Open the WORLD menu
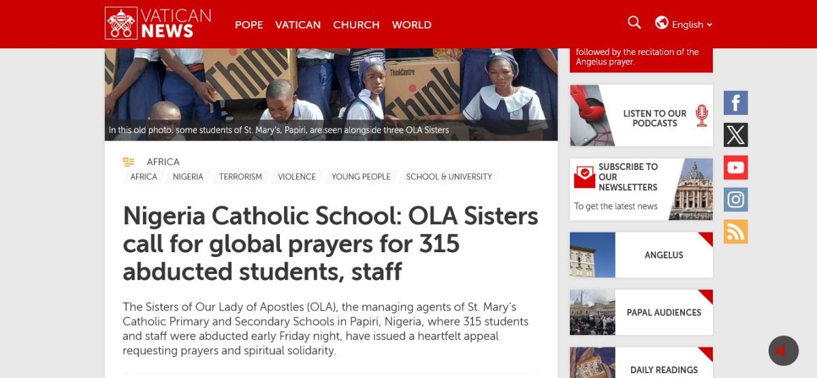Image resolution: width=817 pixels, height=378 pixels. coord(411,24)
